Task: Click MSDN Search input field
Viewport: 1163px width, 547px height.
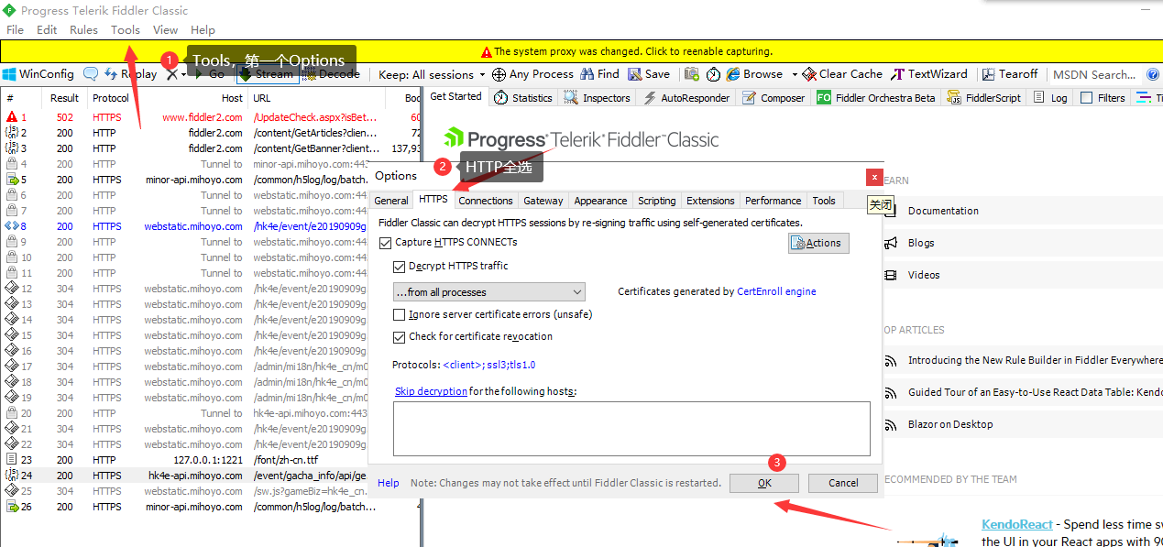Action: (x=1095, y=74)
